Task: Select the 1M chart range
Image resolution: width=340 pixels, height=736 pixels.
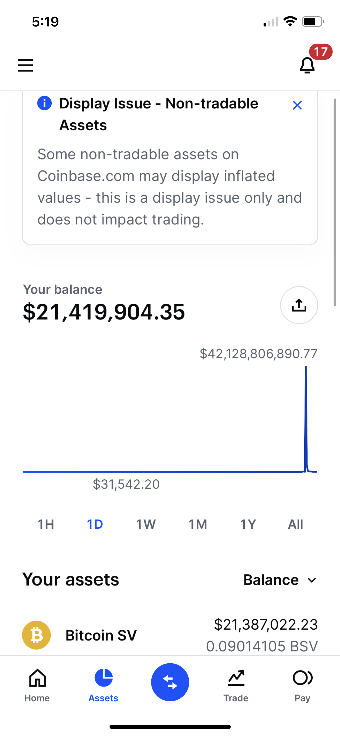Action: point(198,524)
